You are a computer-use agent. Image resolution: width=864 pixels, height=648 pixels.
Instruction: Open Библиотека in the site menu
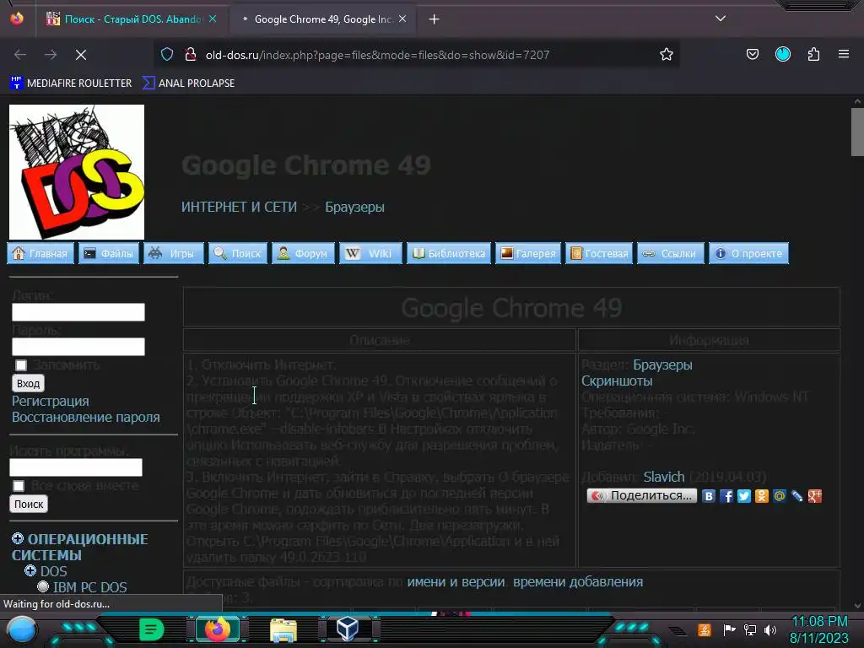pyautogui.click(x=449, y=253)
